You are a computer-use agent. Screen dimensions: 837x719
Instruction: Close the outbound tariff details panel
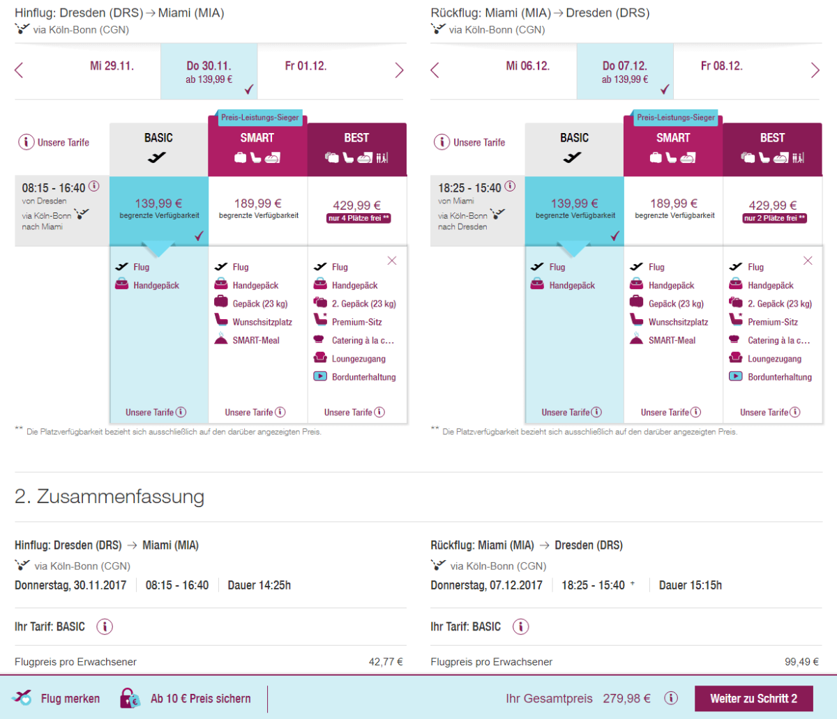coord(392,261)
